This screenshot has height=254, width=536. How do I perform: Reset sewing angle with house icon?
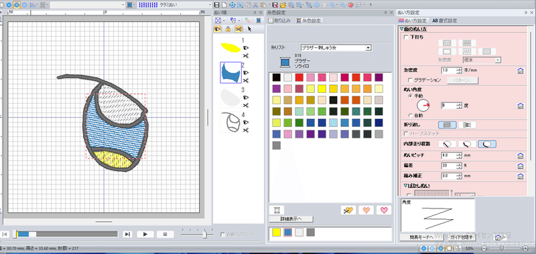(x=521, y=106)
